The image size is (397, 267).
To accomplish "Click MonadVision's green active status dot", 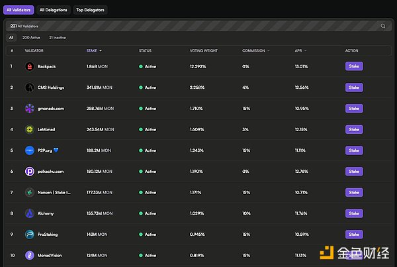I will 141,255.
